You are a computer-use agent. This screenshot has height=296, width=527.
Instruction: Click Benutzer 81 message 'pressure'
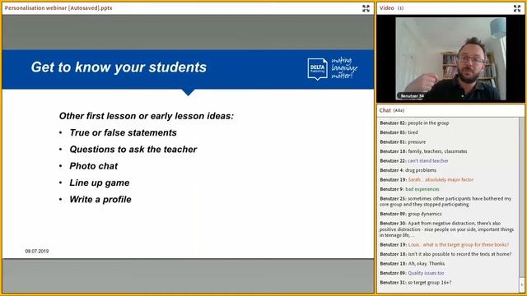point(403,142)
